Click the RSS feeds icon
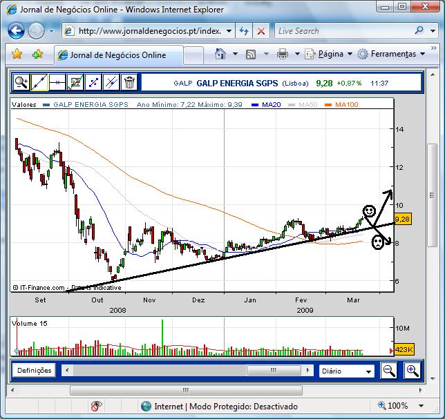This screenshot has width=445, height=419. pos(251,54)
